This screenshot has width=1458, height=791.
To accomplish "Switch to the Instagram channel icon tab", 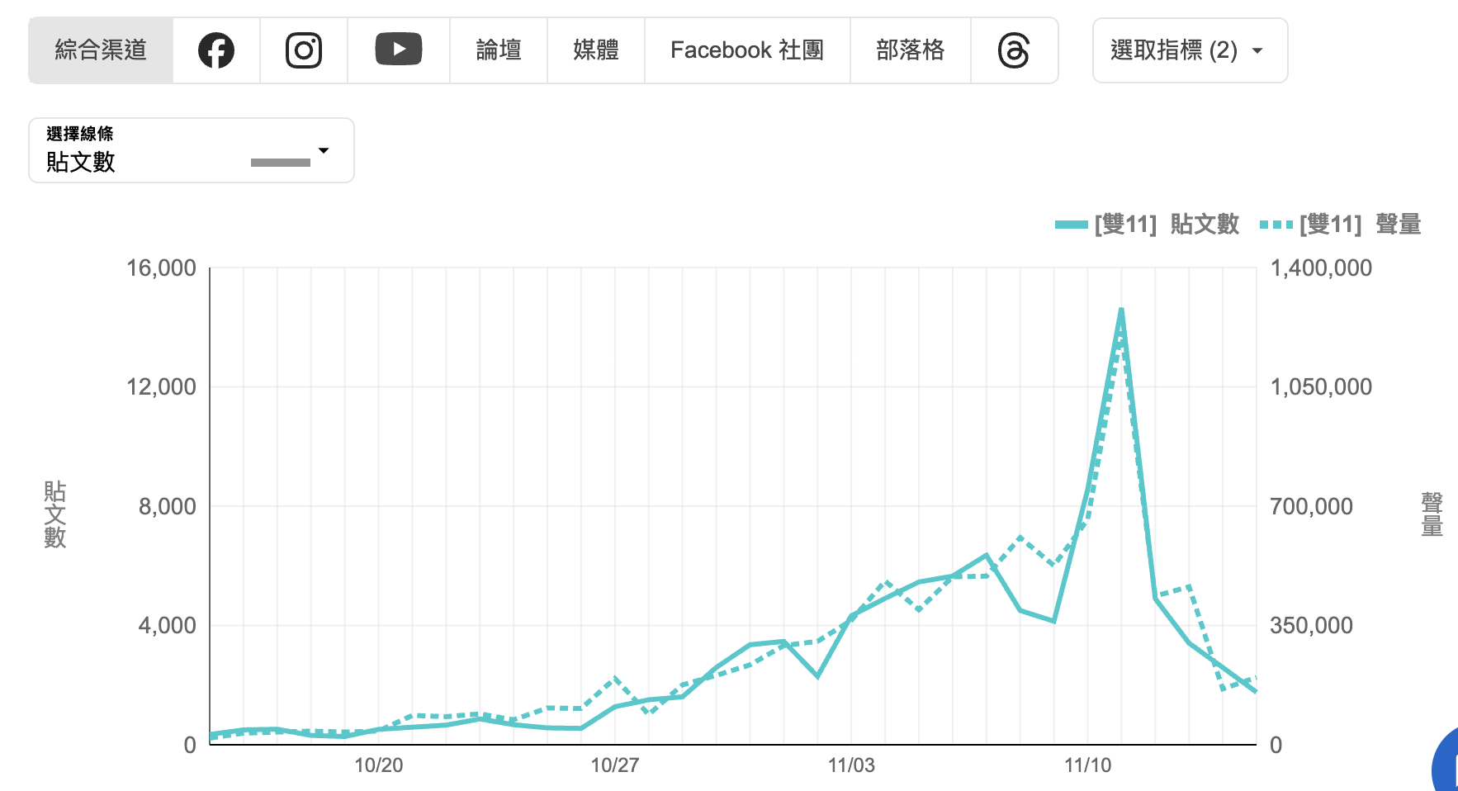I will click(x=304, y=50).
